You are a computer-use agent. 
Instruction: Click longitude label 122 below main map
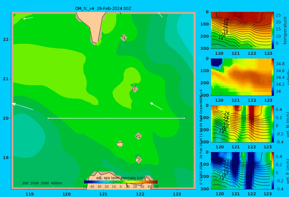[x=140, y=194]
